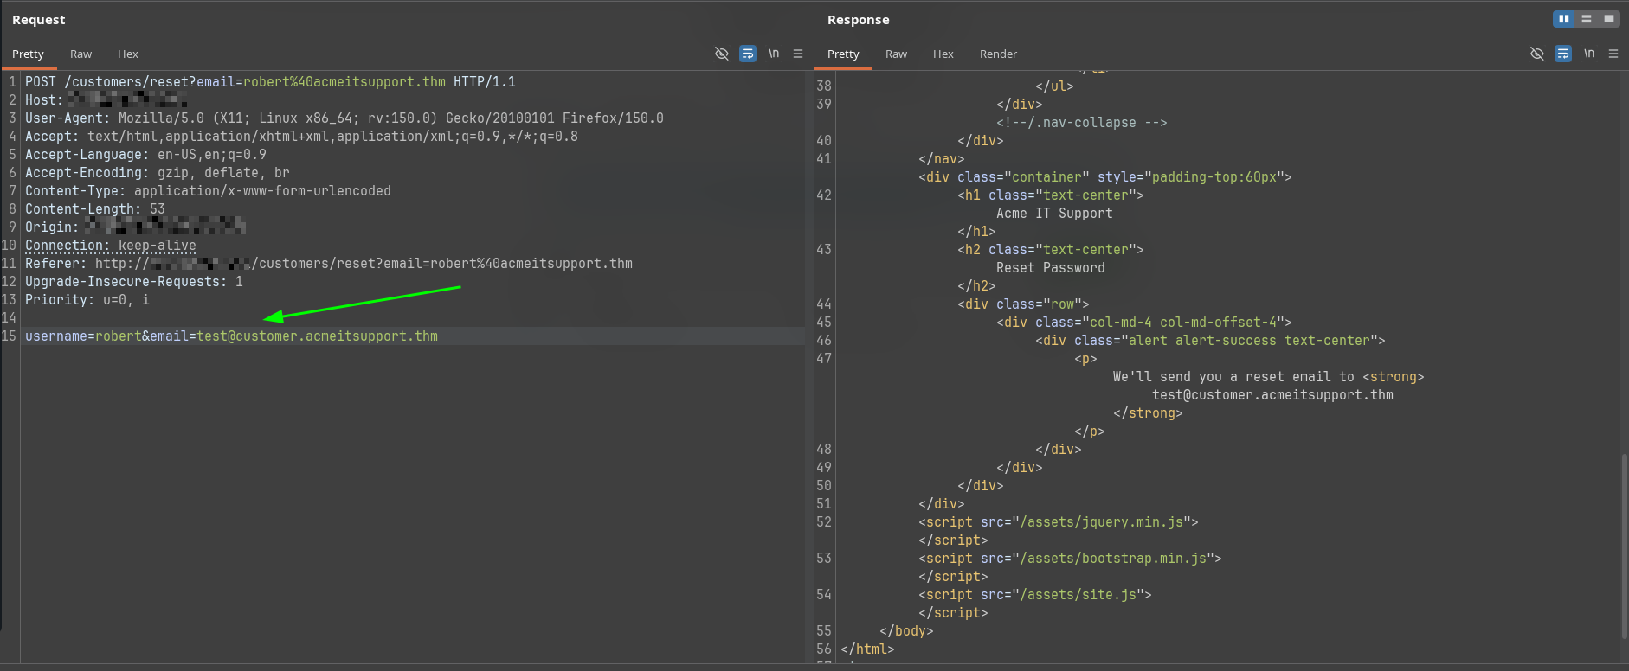Select the combined tabbed layout icon

(1608, 19)
